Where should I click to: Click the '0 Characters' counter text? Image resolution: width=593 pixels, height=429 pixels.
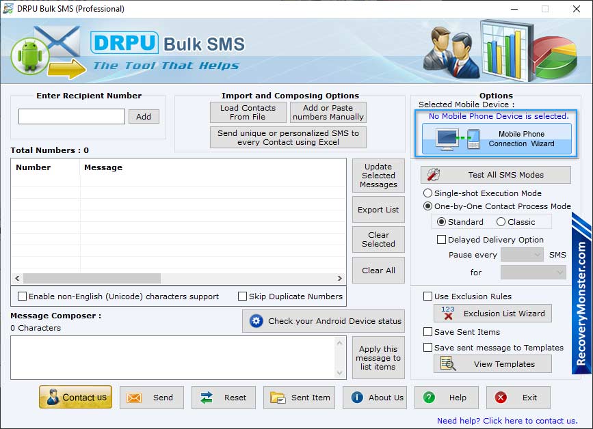coord(36,328)
